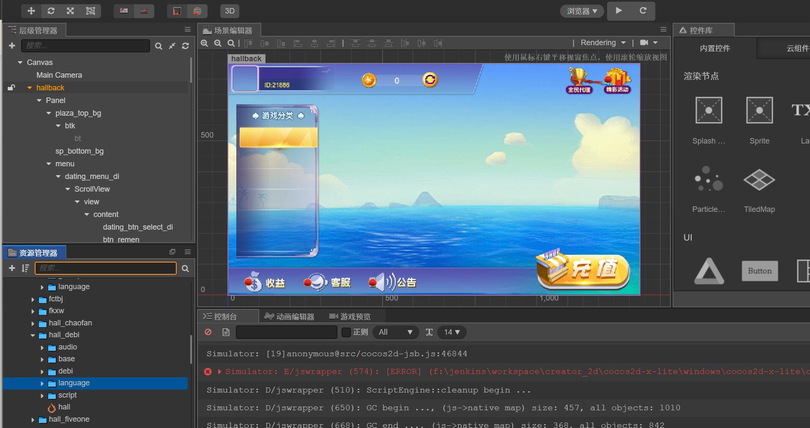This screenshot has width=810, height=428.
Task: Collapse the hallback node
Action: tap(30, 88)
